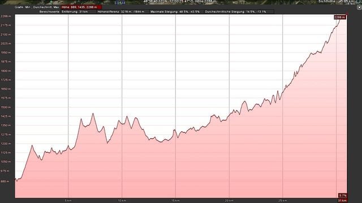The height and width of the screenshot is (203, 362).
Task: Click the Grafik Min, Durchschnitt, Max label
Action: (37, 7)
